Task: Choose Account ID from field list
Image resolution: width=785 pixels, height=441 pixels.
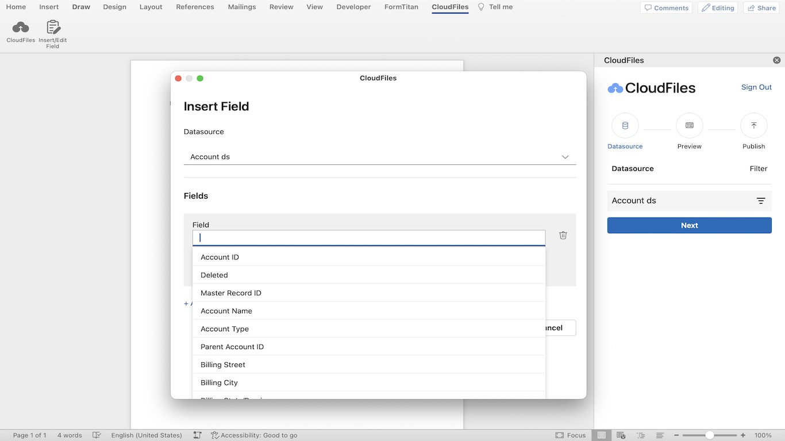Action: [369, 257]
